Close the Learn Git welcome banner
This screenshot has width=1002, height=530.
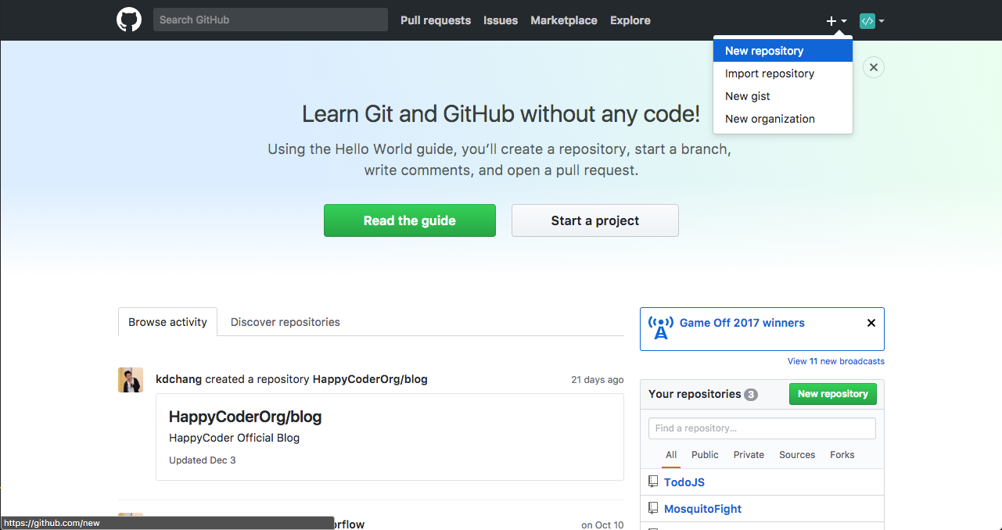873,67
